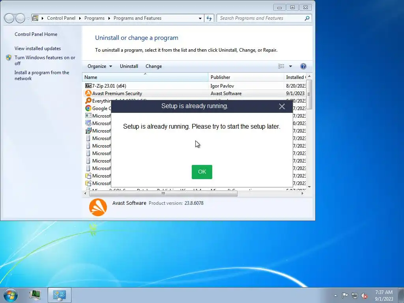This screenshot has width=404, height=303.
Task: Click the Everything search icon in the list
Action: (x=88, y=101)
